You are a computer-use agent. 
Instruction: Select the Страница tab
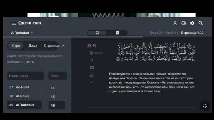tap(51, 46)
